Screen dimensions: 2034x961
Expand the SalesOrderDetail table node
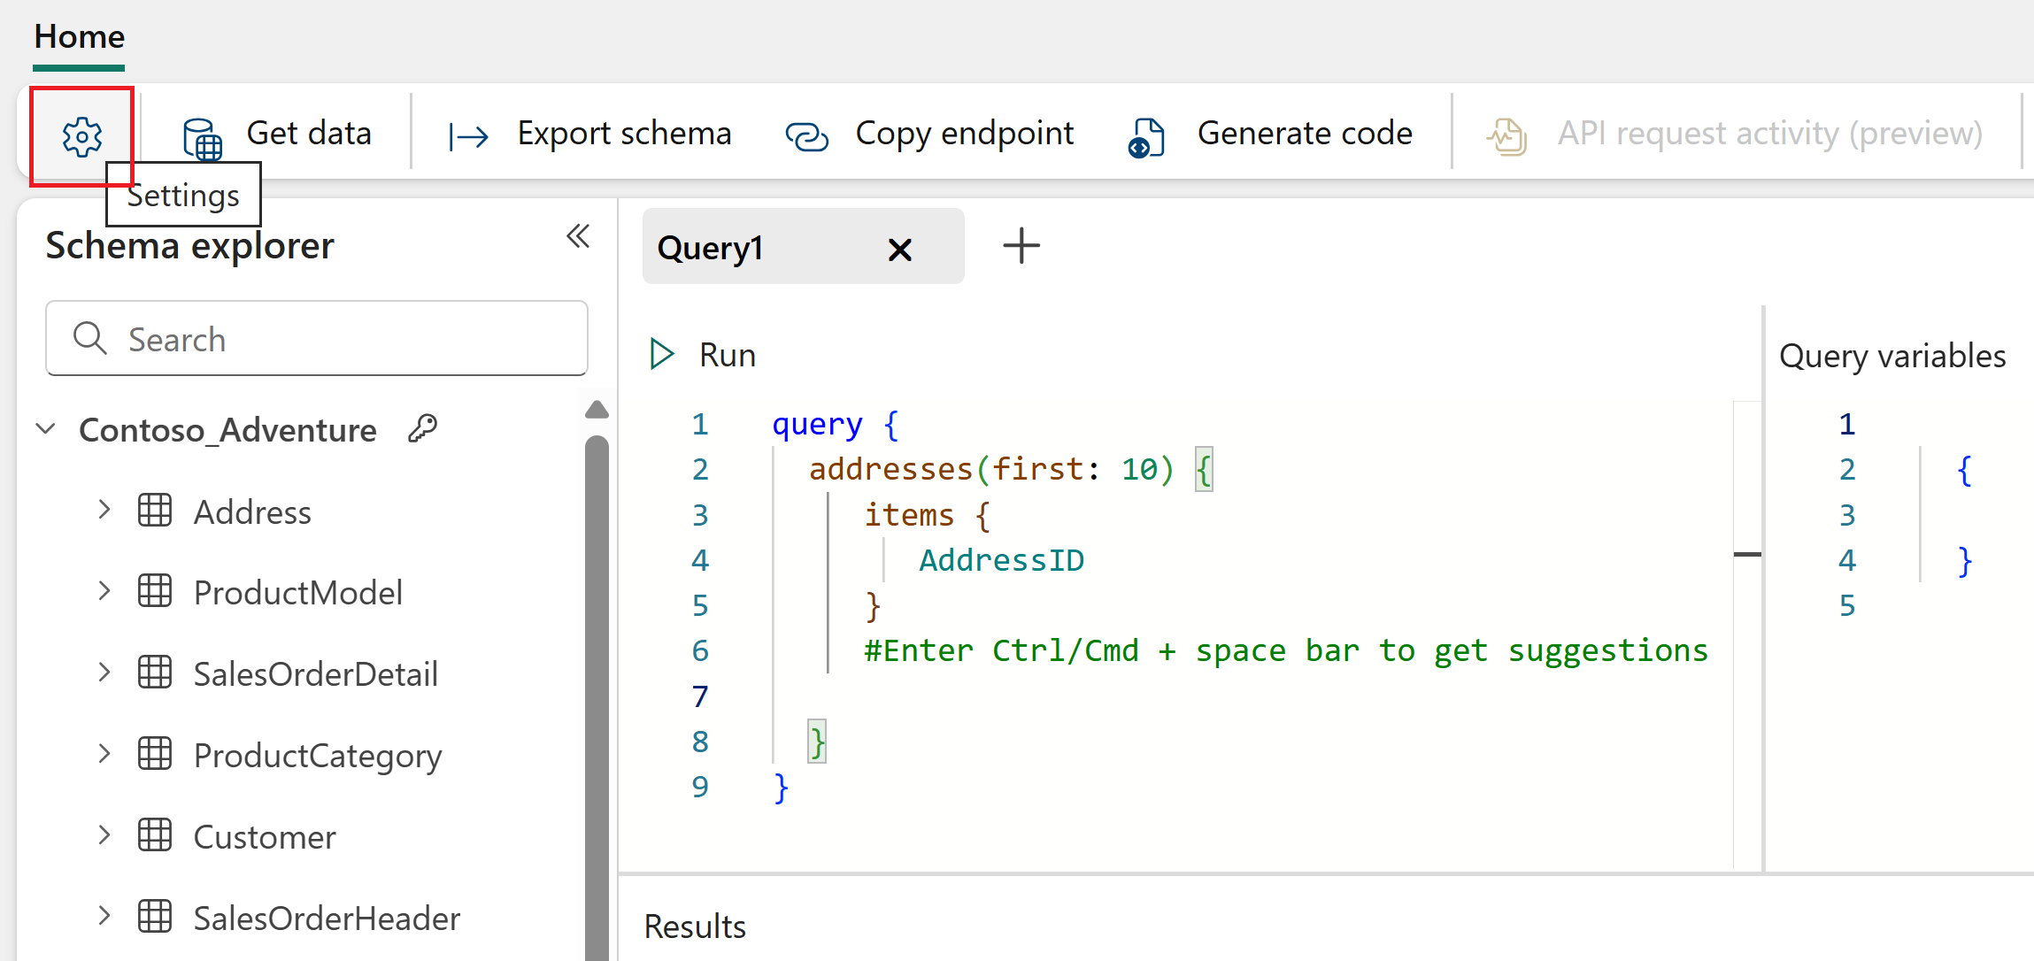104,673
